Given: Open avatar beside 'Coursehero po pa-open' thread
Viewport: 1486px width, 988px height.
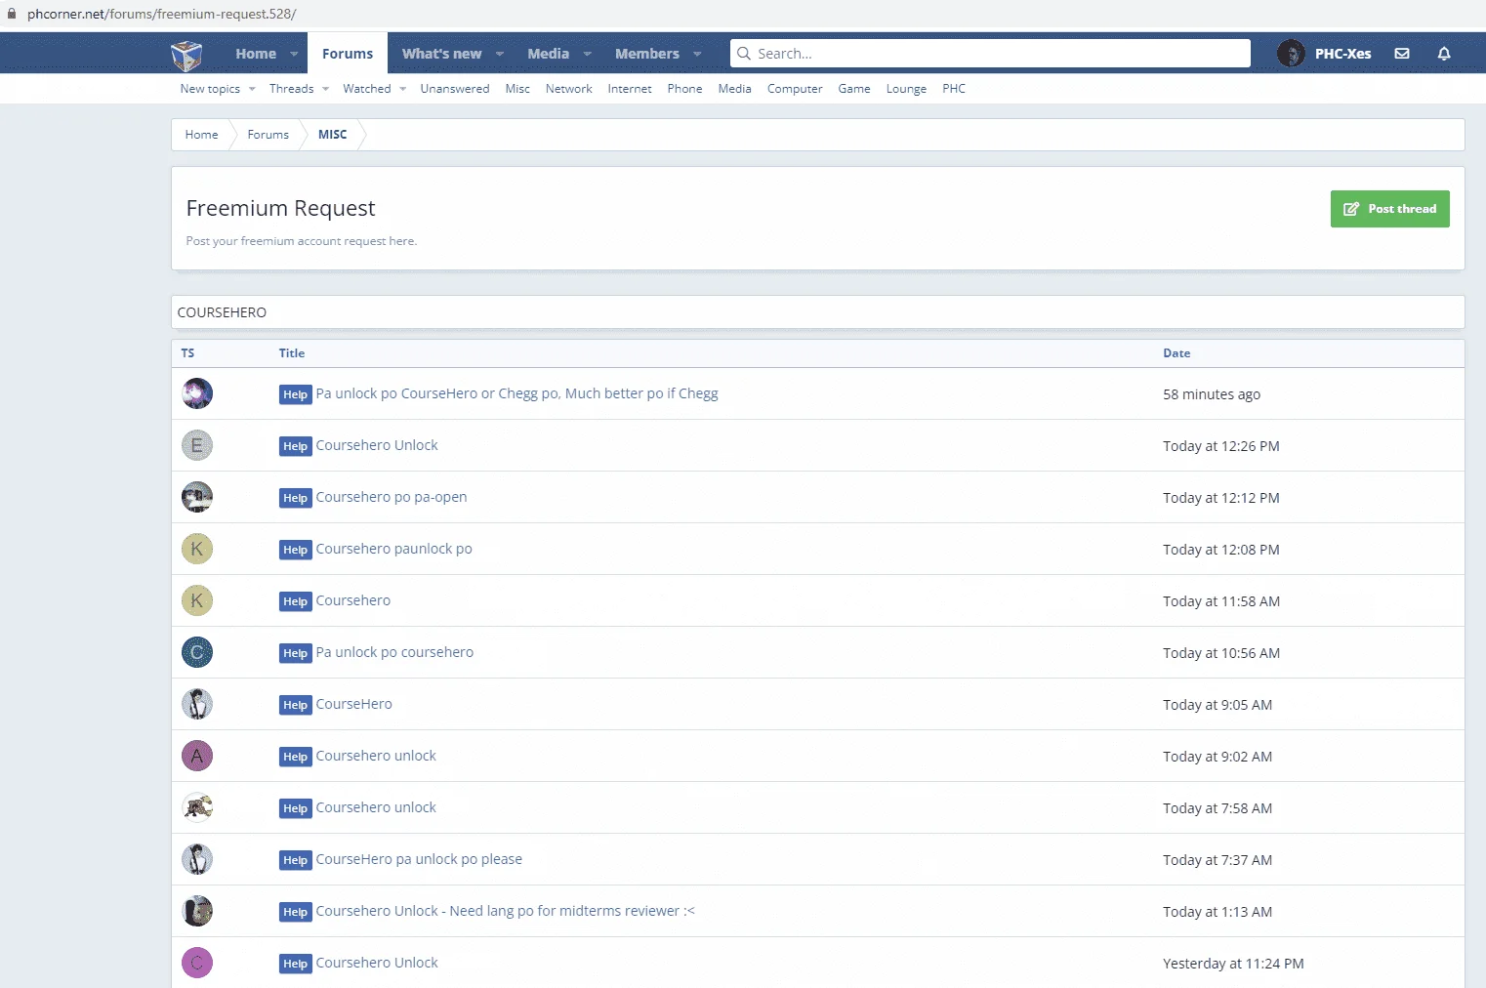Looking at the screenshot, I should pyautogui.click(x=197, y=497).
